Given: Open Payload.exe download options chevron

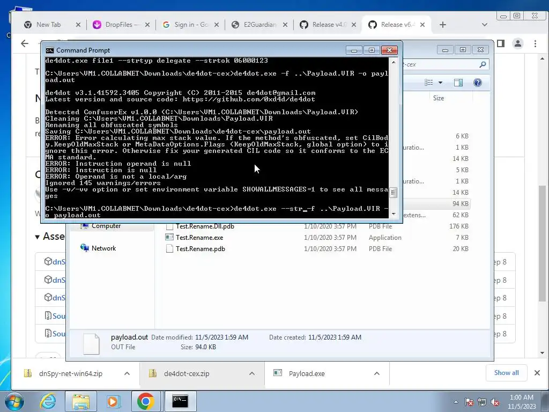Looking at the screenshot, I should pos(377,373).
